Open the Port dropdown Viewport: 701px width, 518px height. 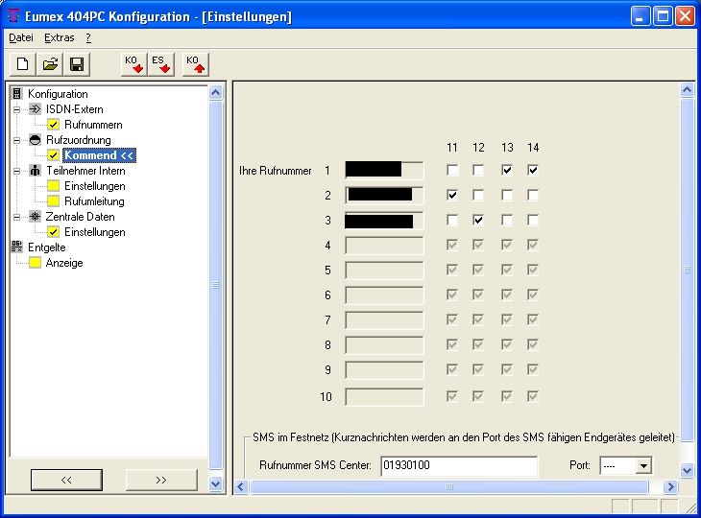(x=643, y=466)
